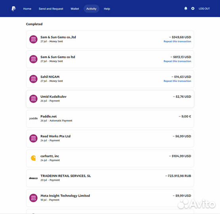
Task: Open the Umid Kudaikulov payment
Action: (110, 99)
